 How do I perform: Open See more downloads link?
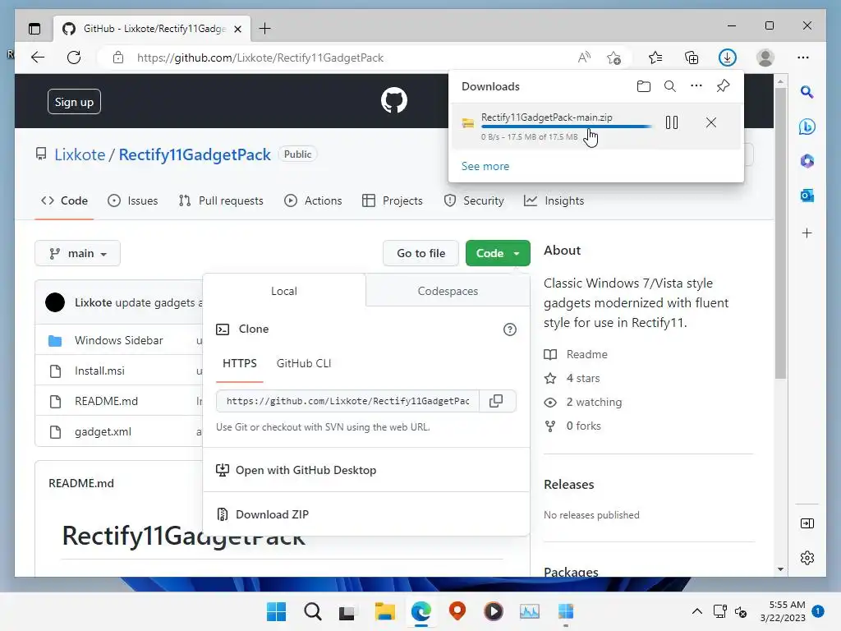(x=485, y=166)
